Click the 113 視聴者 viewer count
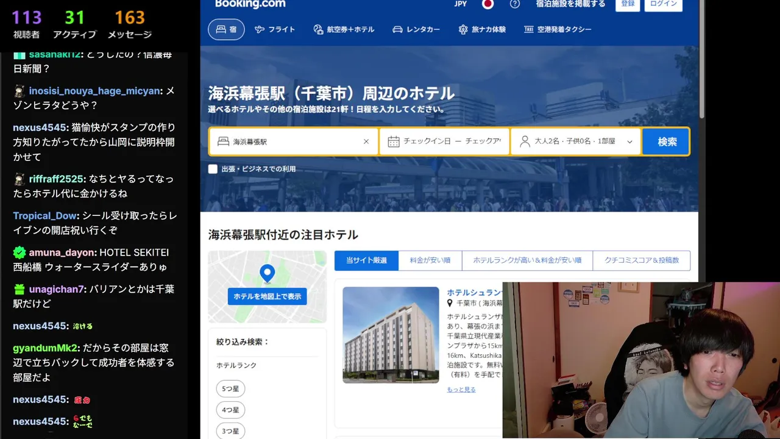 [x=26, y=23]
